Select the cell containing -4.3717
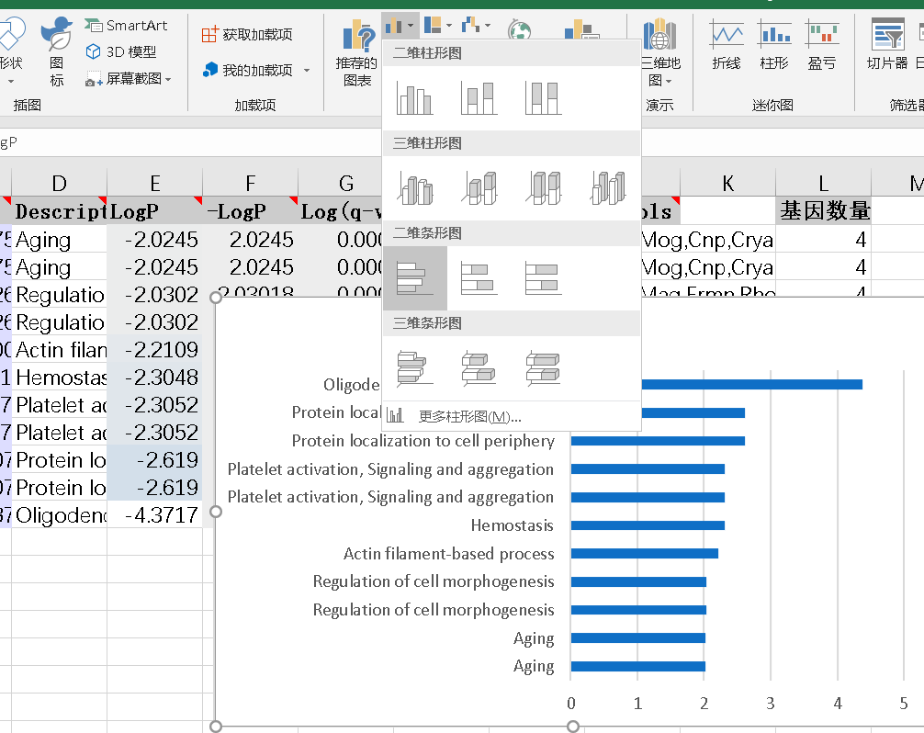The height and width of the screenshot is (733, 924). 154,515
